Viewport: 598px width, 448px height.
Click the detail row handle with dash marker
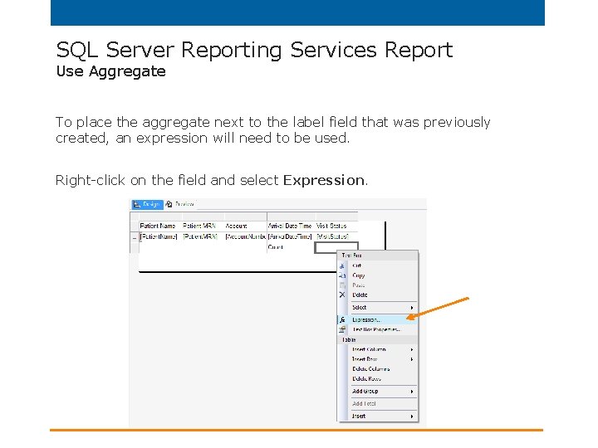135,237
